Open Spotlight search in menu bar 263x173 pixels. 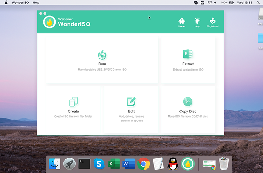coord(258,3)
